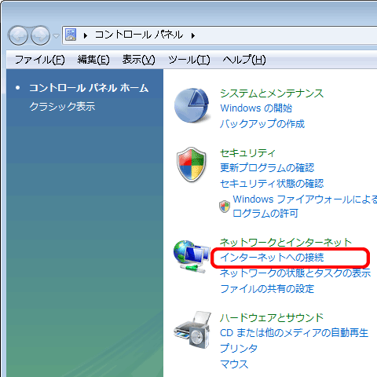This screenshot has height=377, width=377.
Task: Click the Security shield icon
Action: (192, 164)
